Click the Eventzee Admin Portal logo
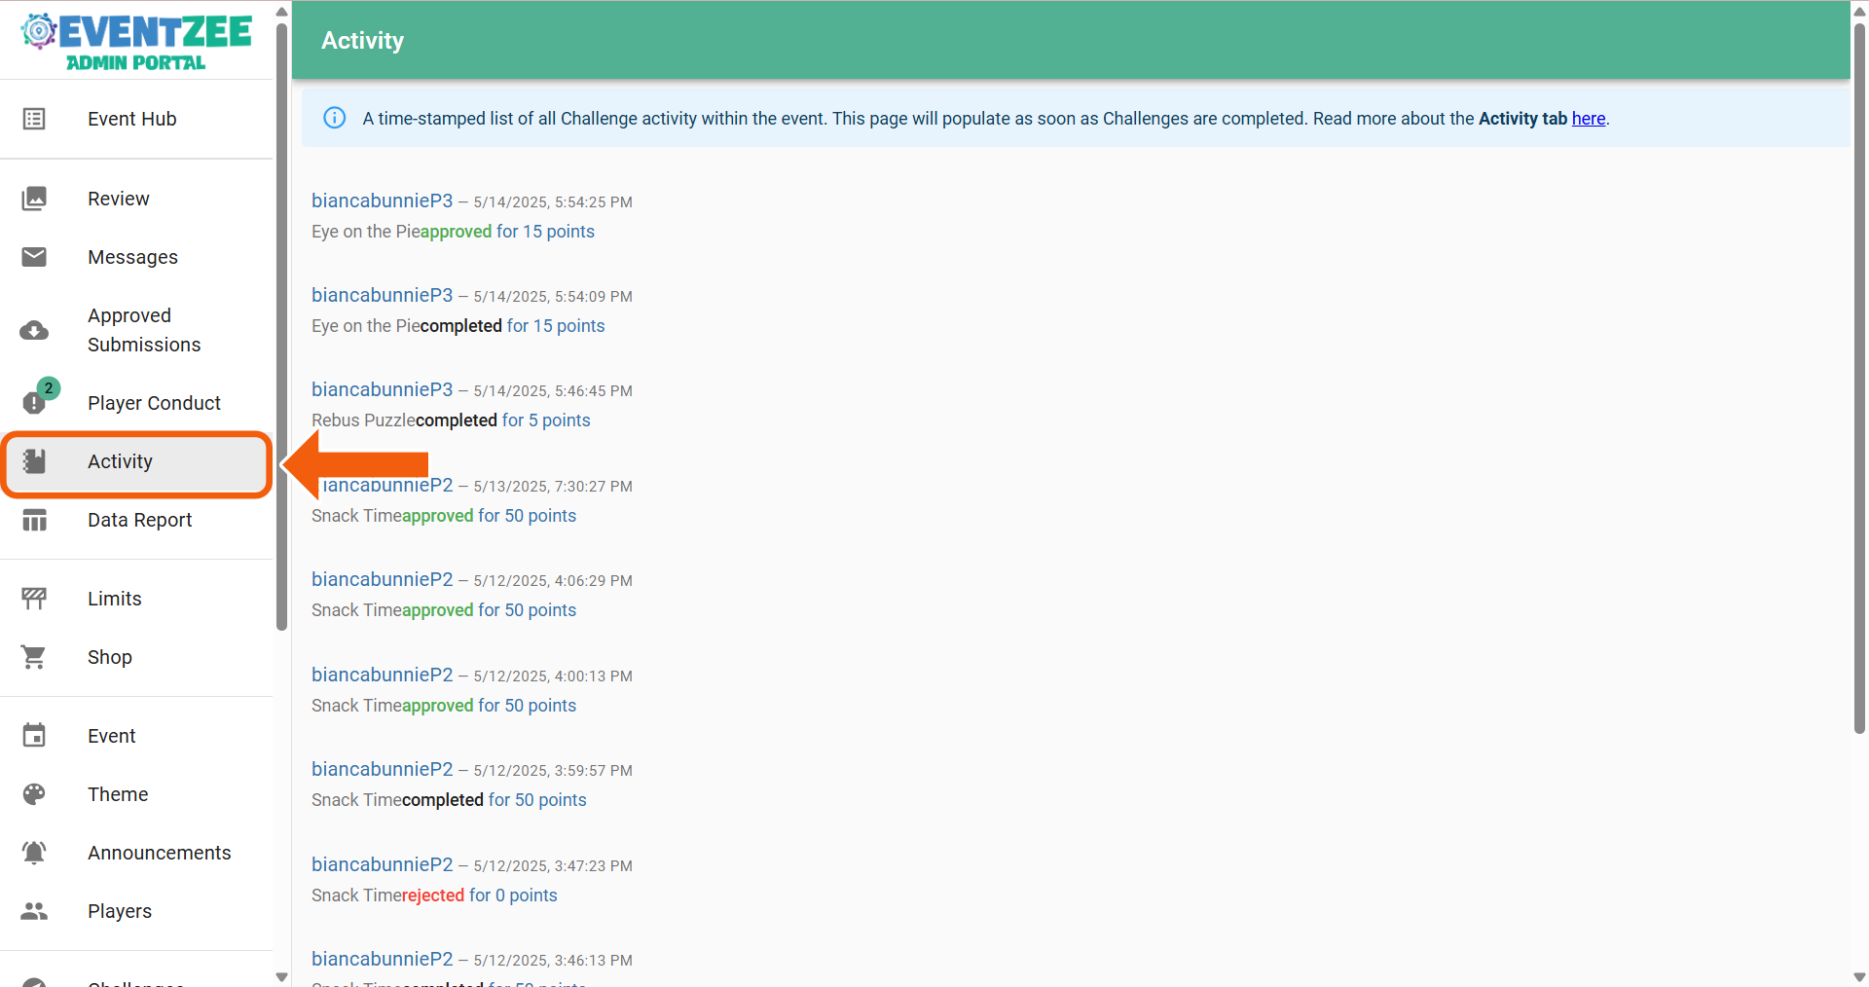The width and height of the screenshot is (1869, 987). [x=136, y=42]
